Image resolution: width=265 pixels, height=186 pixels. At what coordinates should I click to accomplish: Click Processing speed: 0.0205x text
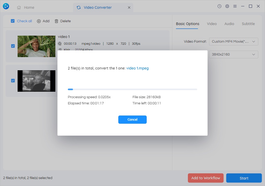89,97
